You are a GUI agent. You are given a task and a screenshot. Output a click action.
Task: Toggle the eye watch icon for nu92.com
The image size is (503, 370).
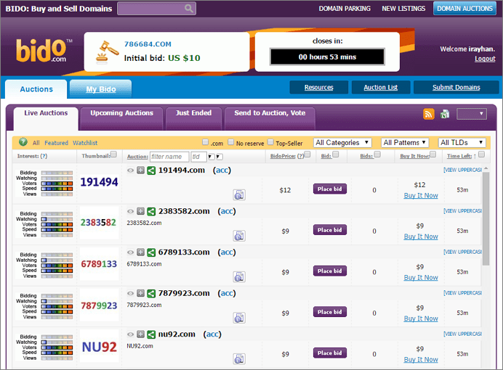point(130,334)
